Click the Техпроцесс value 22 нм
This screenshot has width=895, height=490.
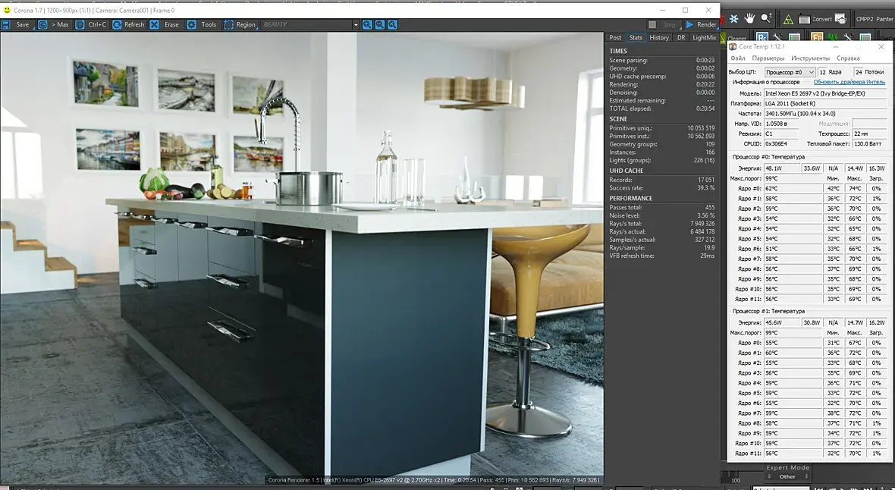868,133
